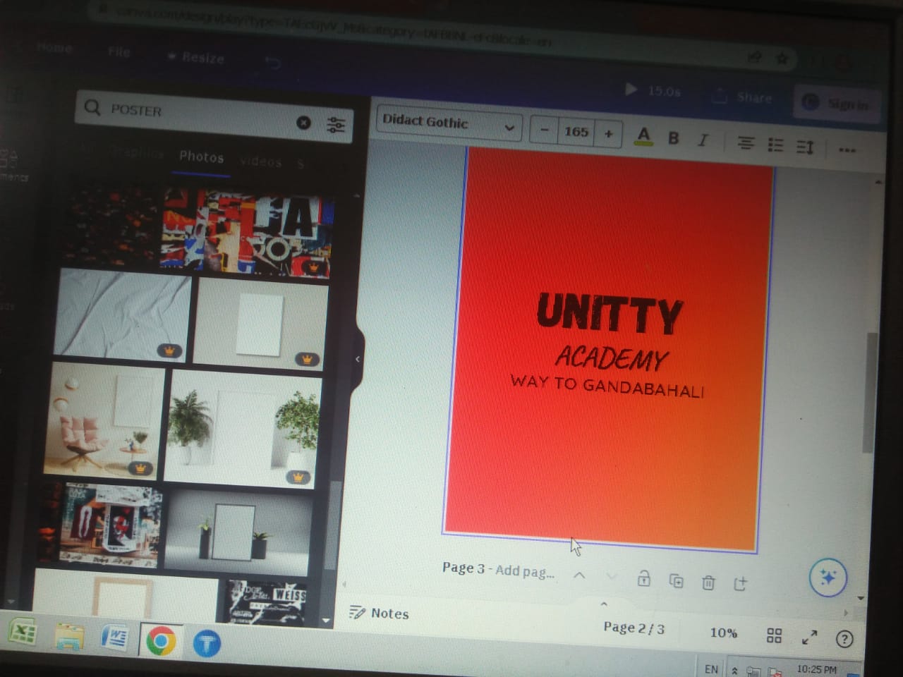Click the Share button

[743, 97]
